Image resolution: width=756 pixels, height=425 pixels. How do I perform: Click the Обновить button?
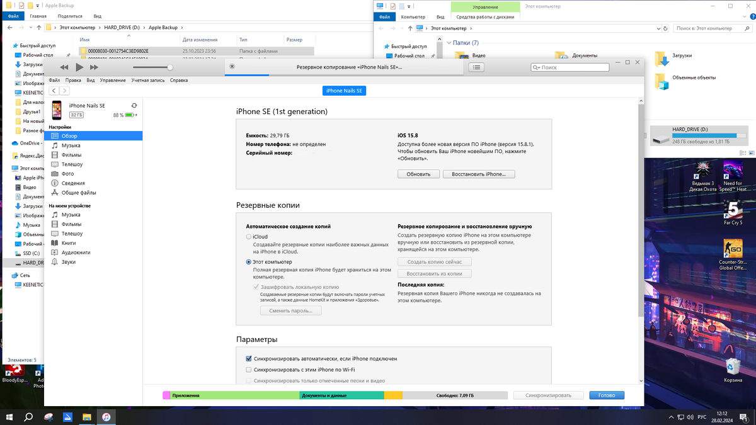click(x=418, y=174)
